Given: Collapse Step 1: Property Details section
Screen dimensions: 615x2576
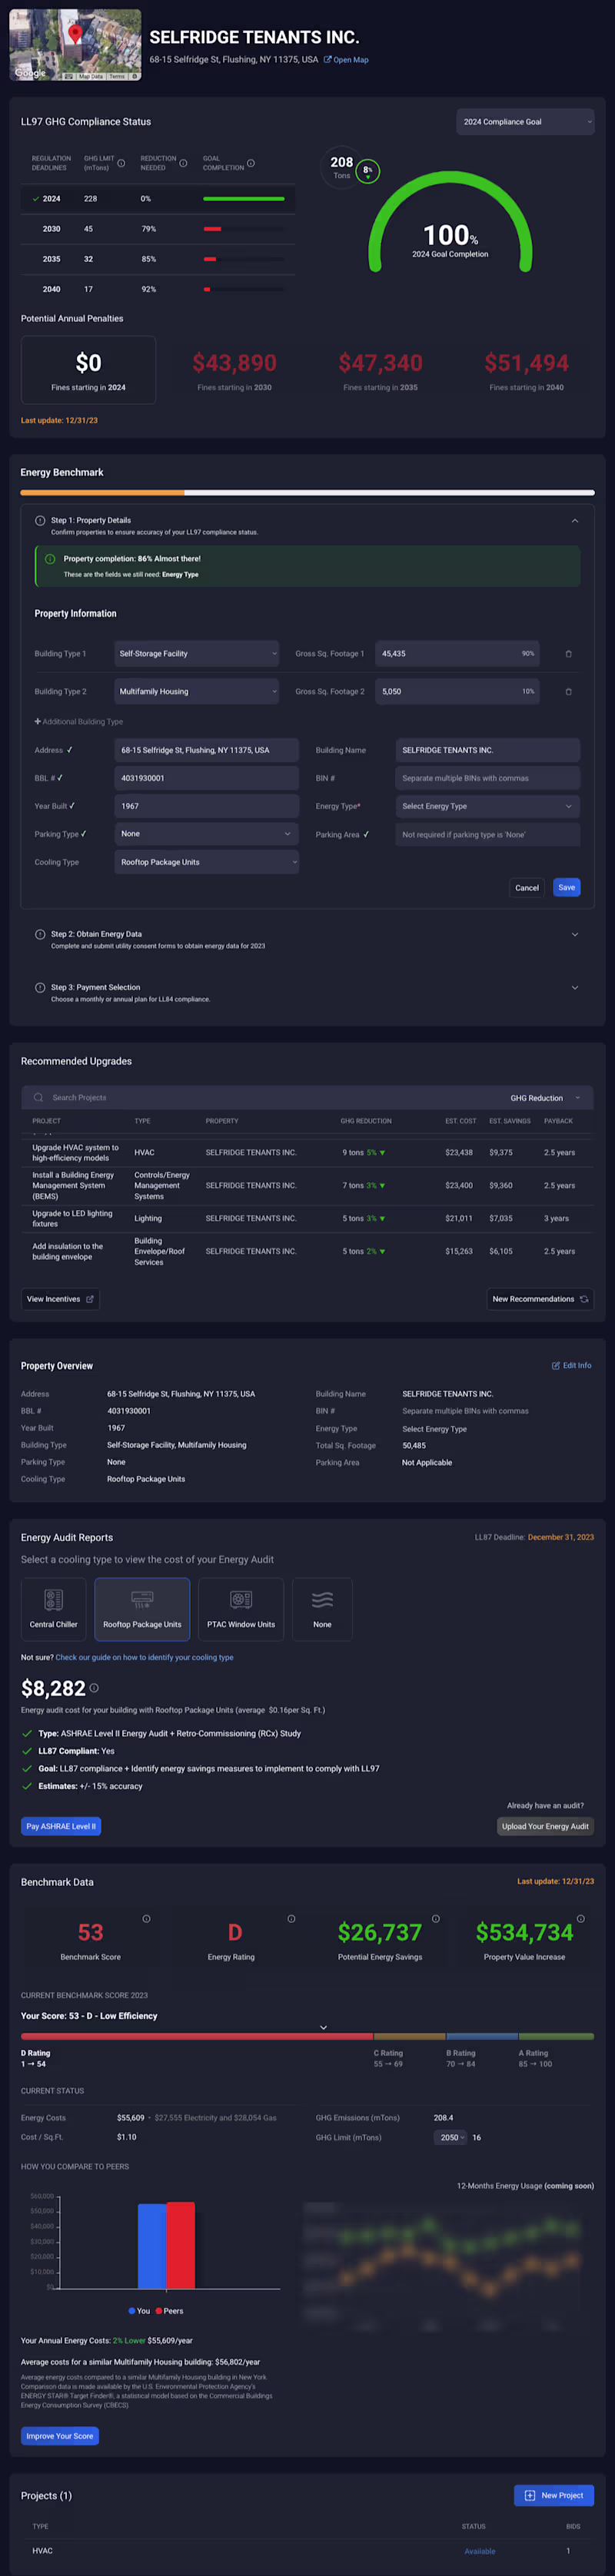Looking at the screenshot, I should 574,521.
